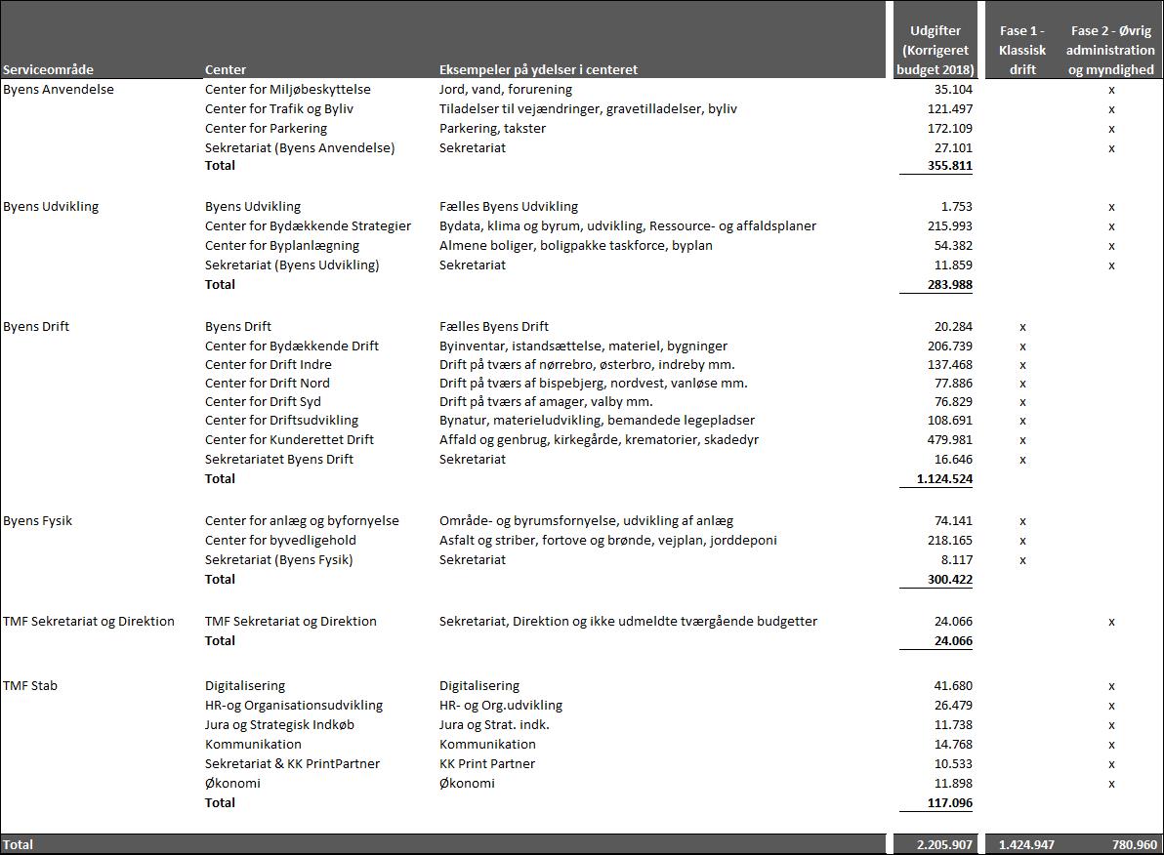This screenshot has height=855, width=1164.
Task: Click the 'Udgifter (Korrigeret budget 2018)' header
Action: (935, 50)
